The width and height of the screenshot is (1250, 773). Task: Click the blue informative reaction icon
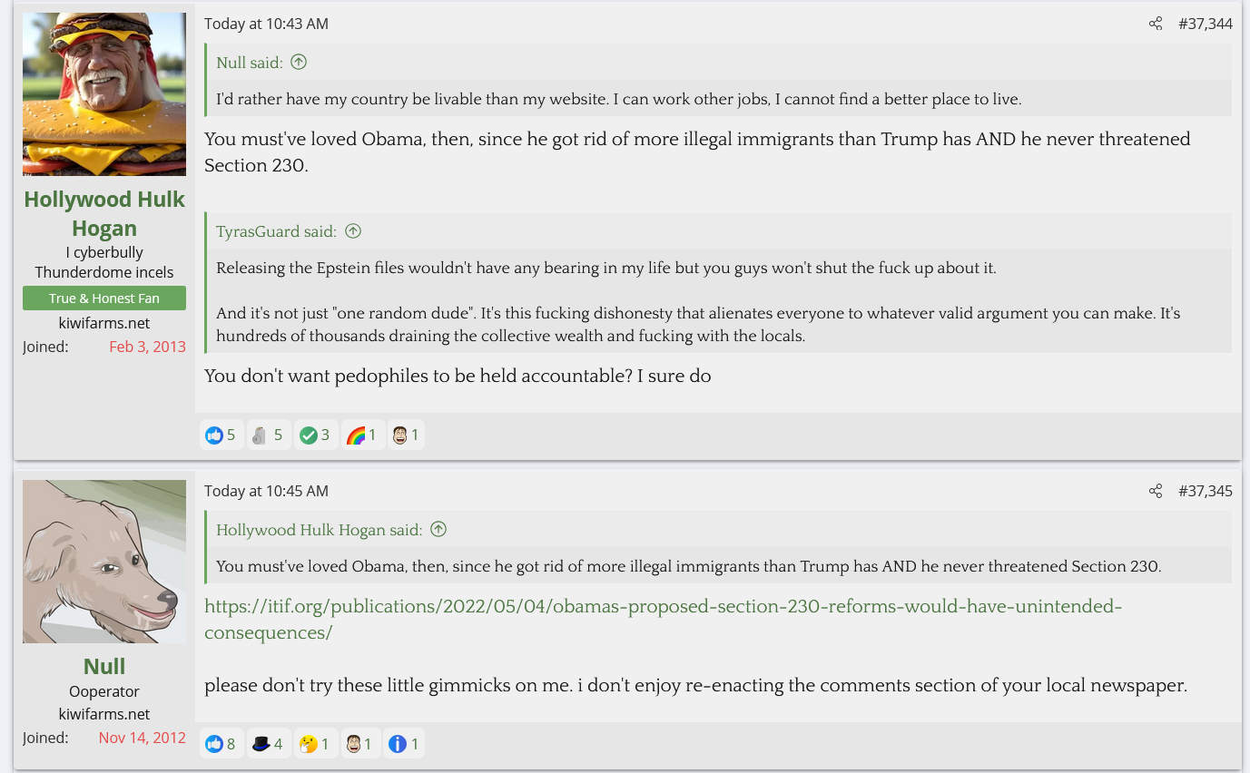[397, 745]
